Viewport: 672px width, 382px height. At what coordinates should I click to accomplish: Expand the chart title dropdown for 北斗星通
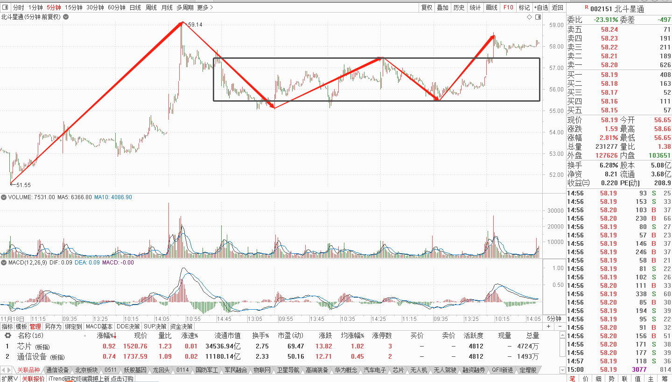tap(66, 17)
